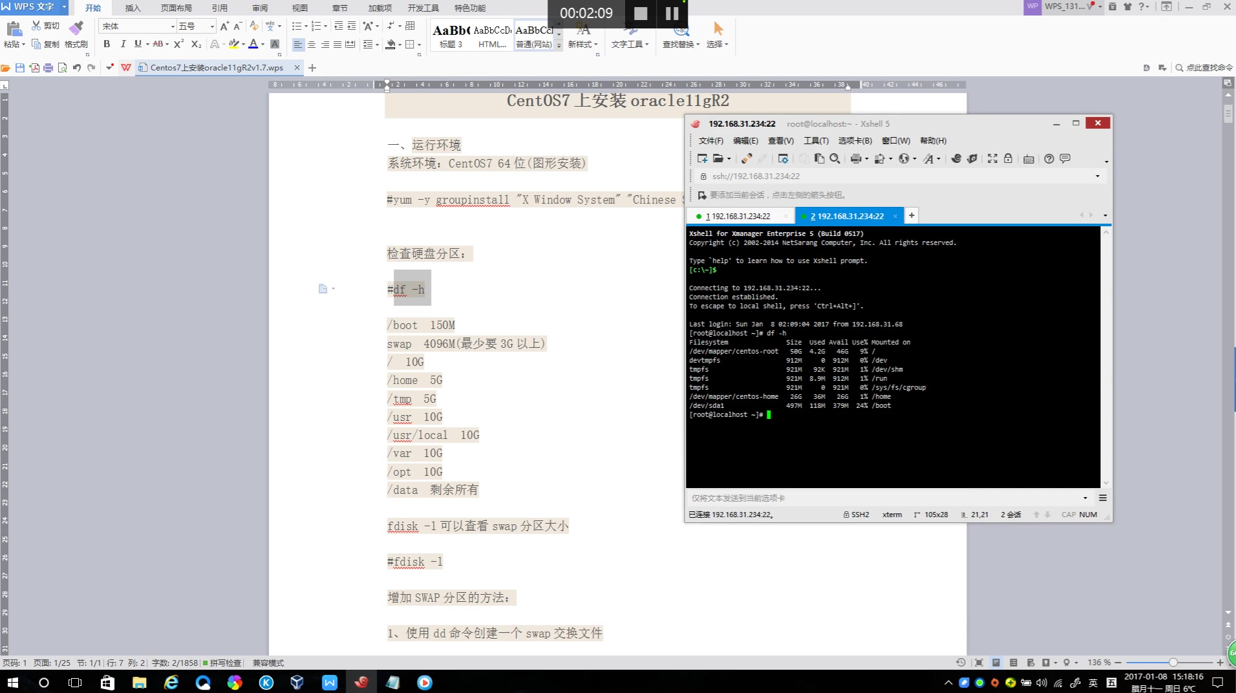
Task: Enable center text alignment
Action: coord(312,45)
